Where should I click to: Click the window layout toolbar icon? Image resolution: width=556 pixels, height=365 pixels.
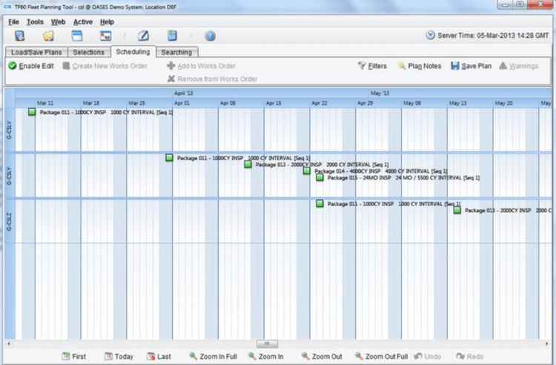pos(77,36)
